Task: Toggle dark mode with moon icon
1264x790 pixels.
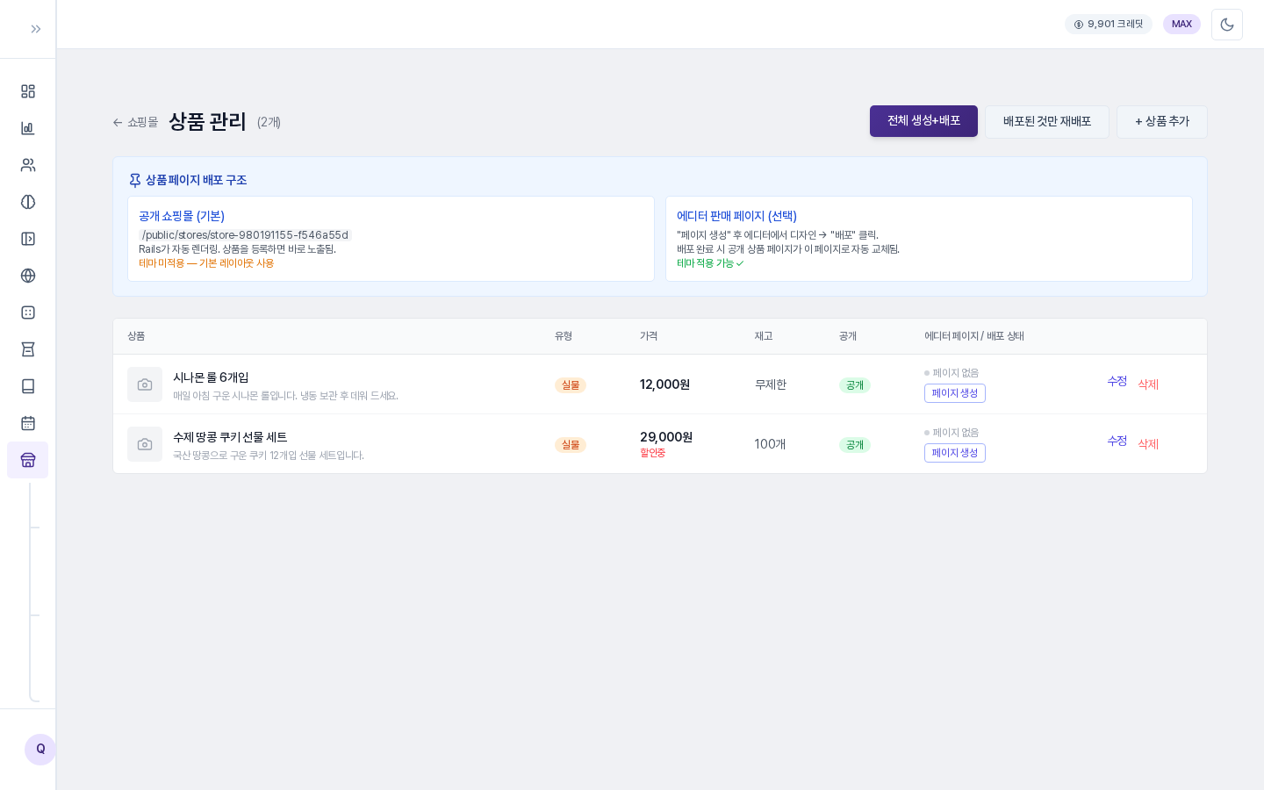Action: pos(1227,25)
